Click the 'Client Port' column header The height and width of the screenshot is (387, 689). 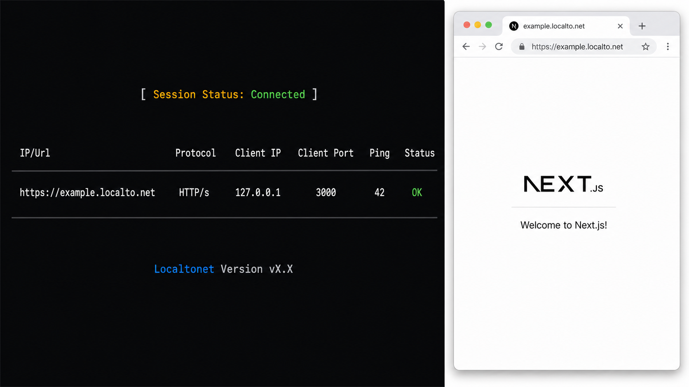(x=326, y=153)
